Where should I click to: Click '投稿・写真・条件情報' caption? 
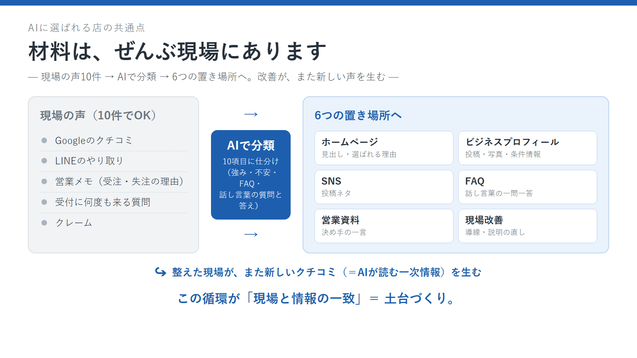(503, 154)
